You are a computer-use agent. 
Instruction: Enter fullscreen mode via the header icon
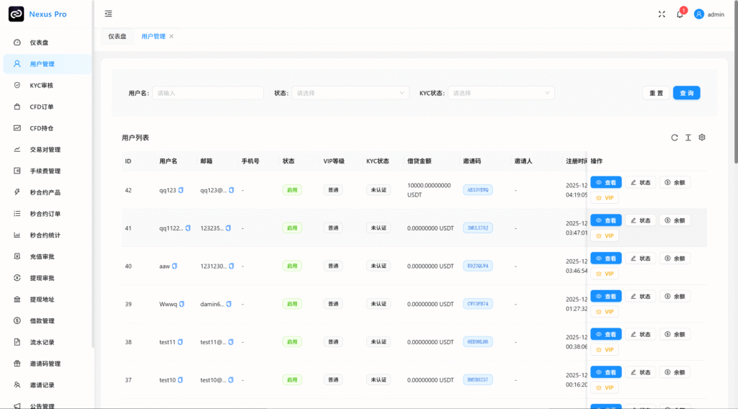[662, 14]
